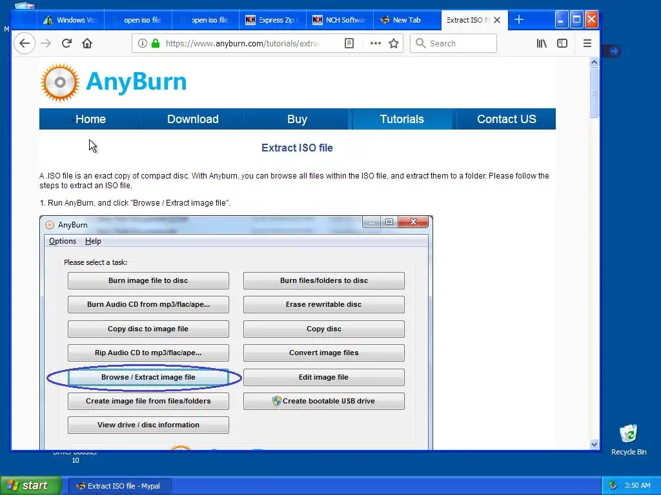
Task: Show sidebars with the sidebar icon
Action: (x=562, y=43)
